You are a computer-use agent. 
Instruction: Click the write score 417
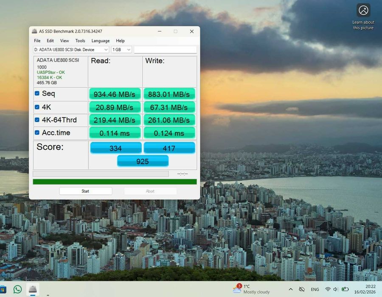[169, 148]
